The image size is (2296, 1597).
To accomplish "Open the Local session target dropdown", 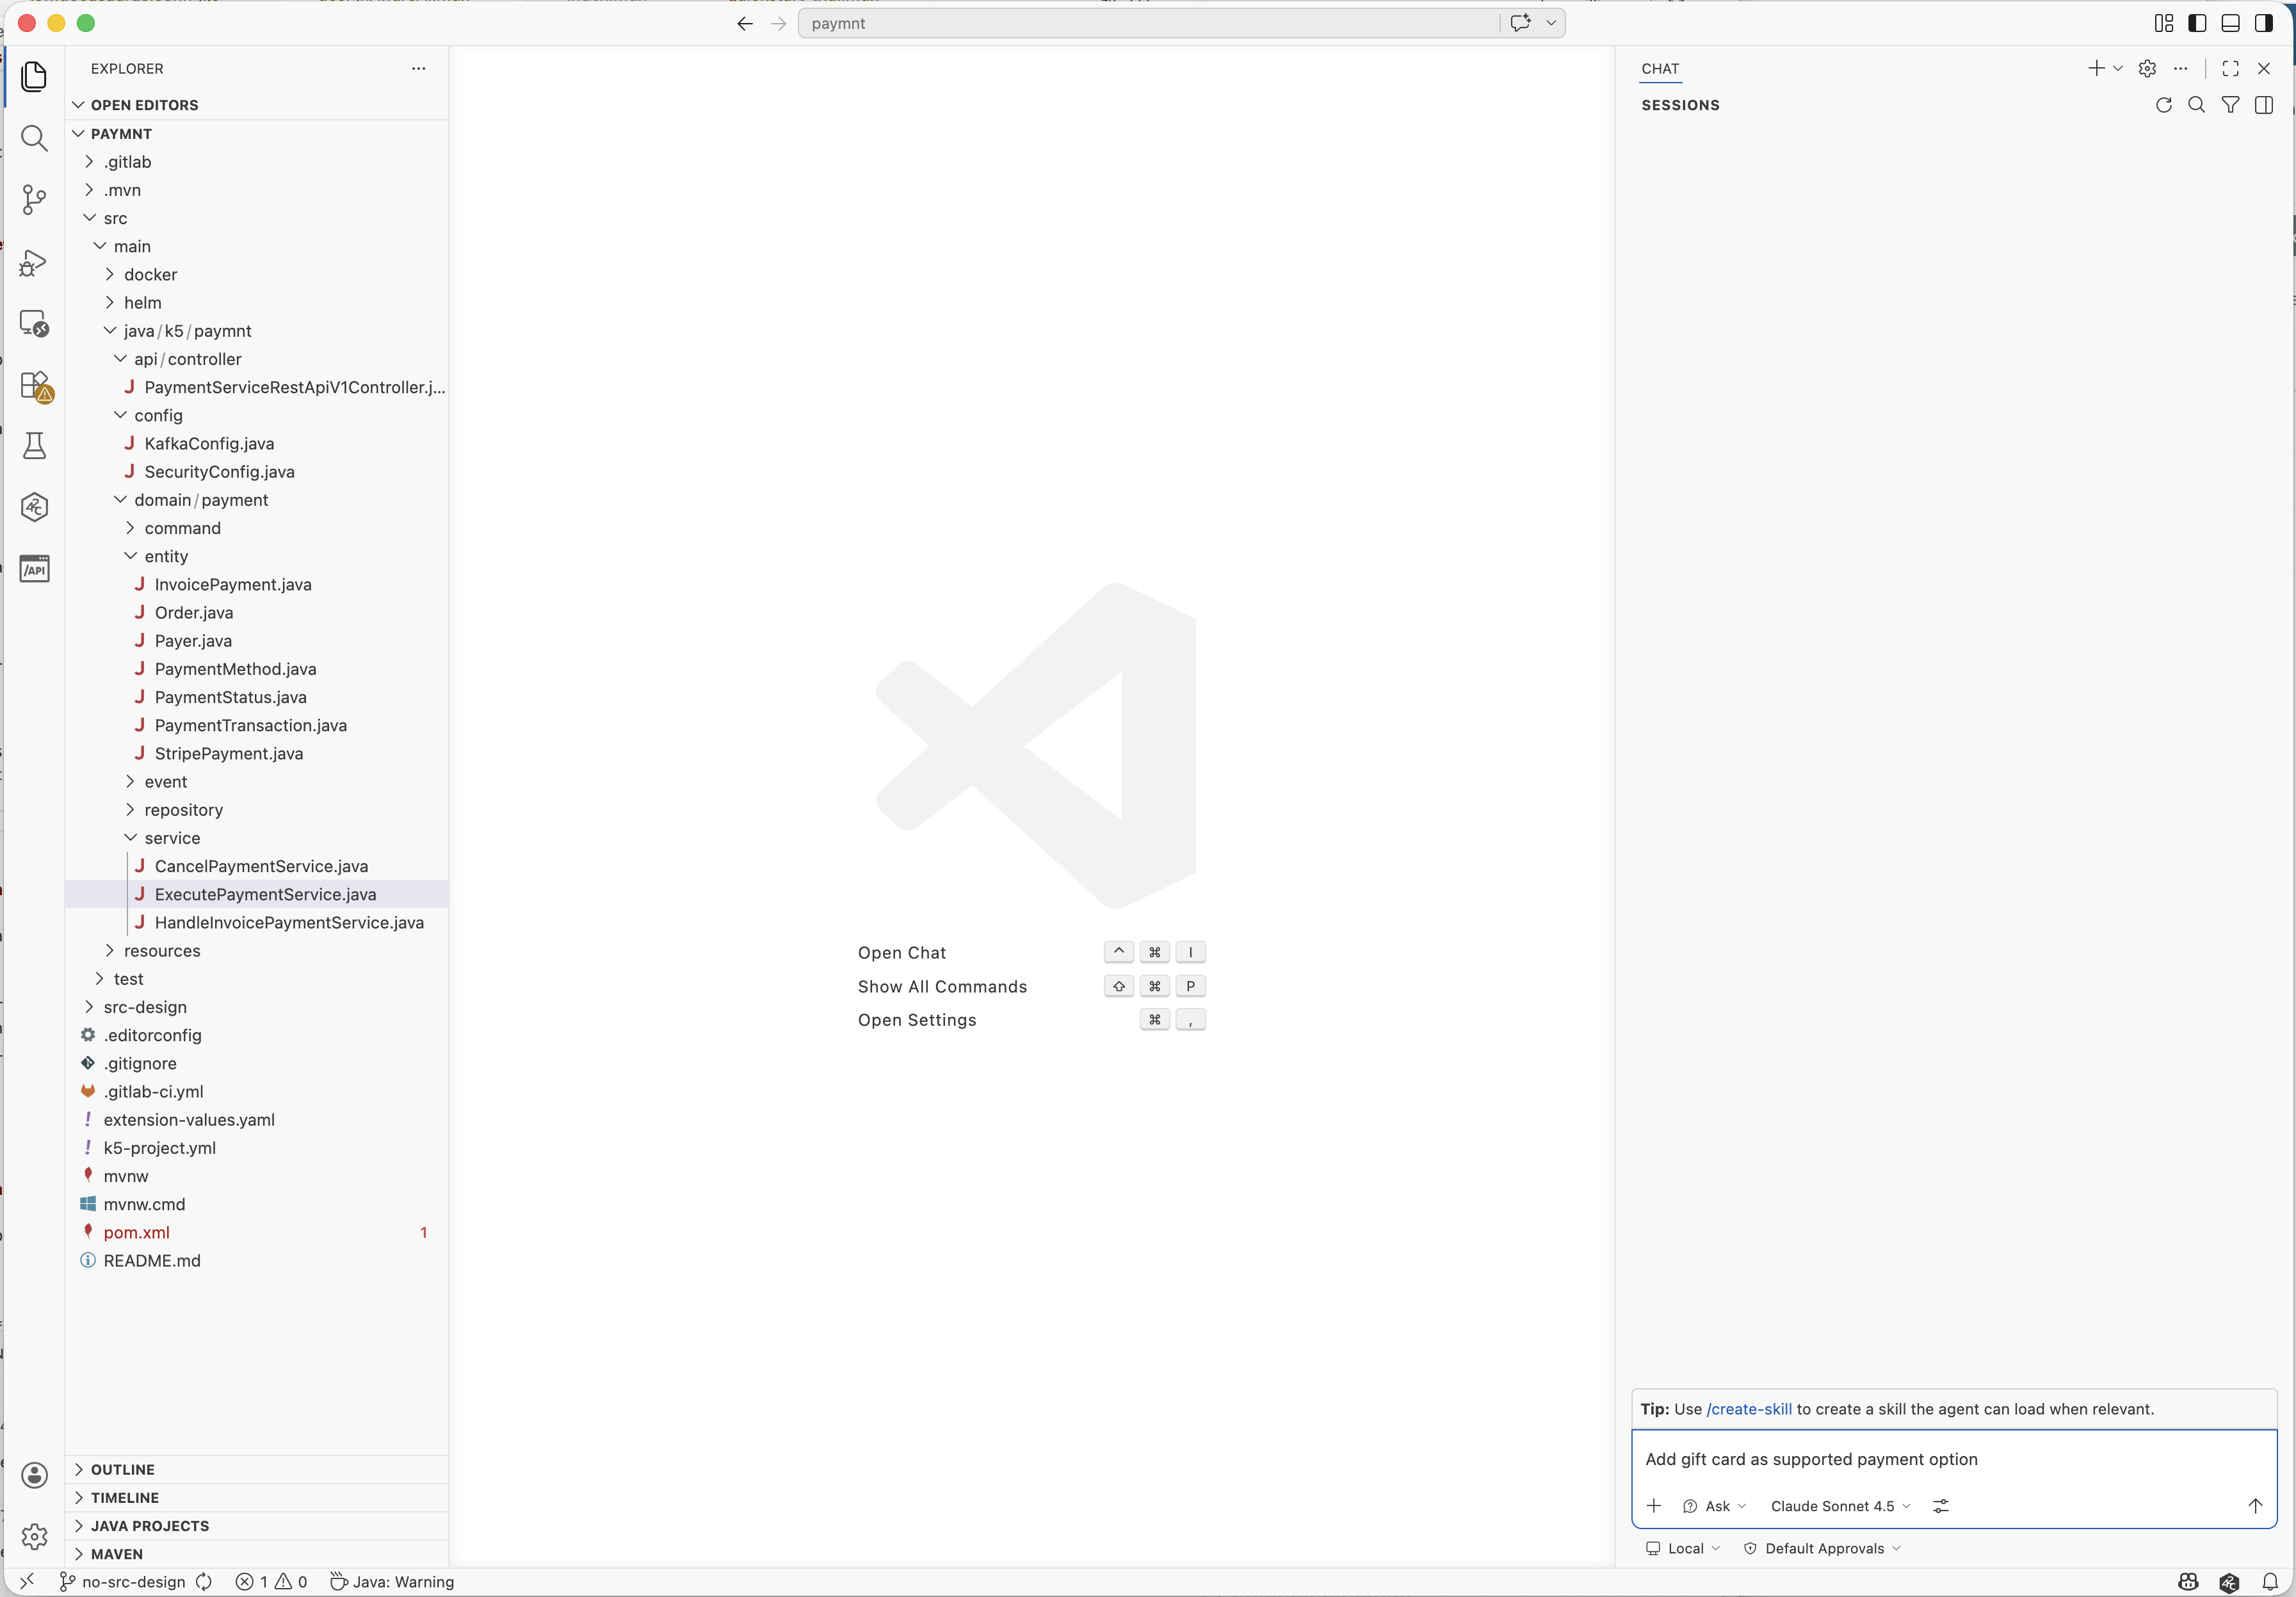I will pyautogui.click(x=1684, y=1549).
